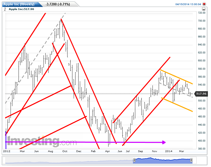Click the unselected left area of navigator
The width and height of the screenshot is (211, 167).
69,160
